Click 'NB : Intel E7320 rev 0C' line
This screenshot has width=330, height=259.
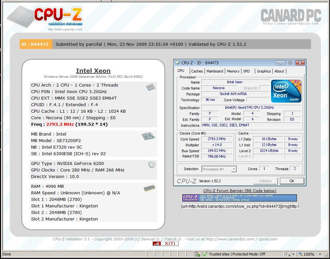pos(57,147)
